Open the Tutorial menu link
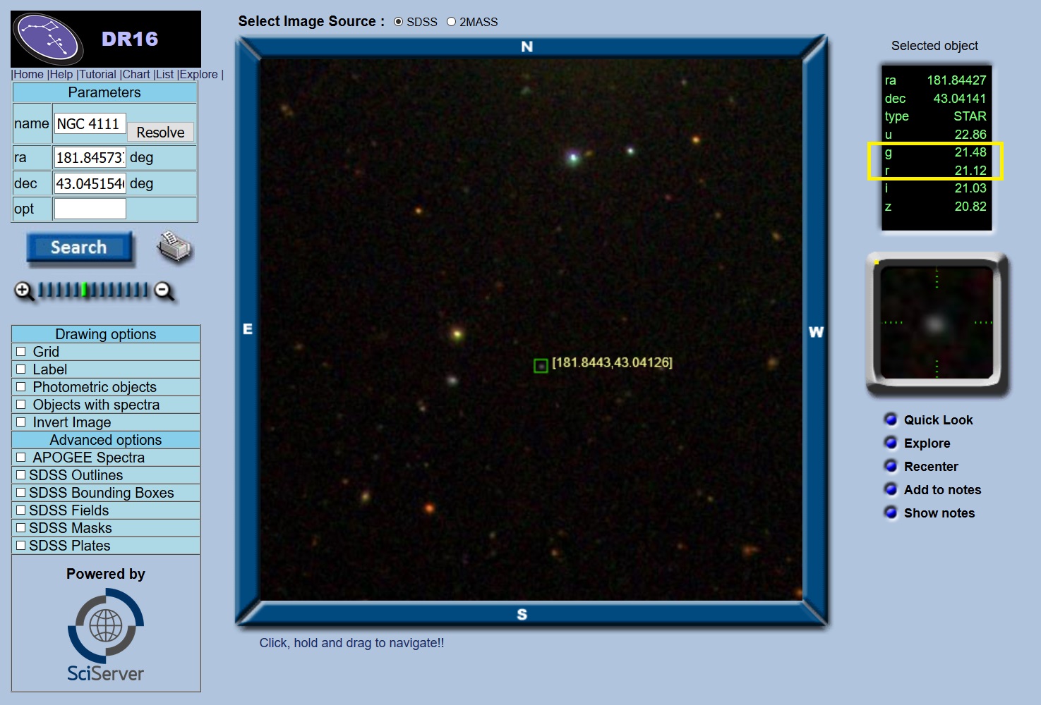 (x=97, y=74)
